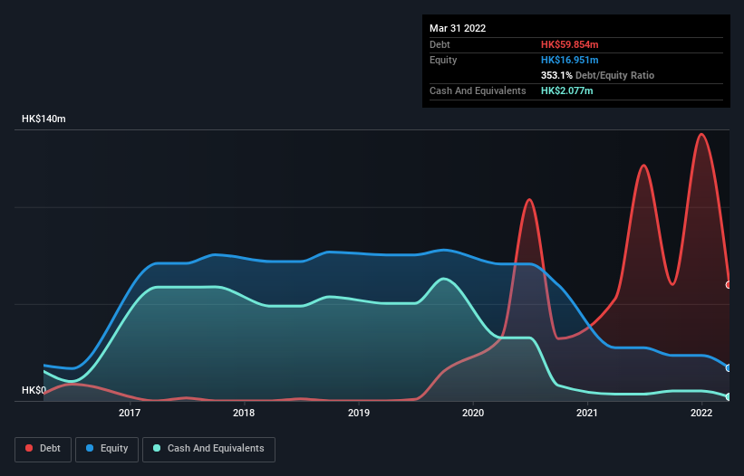Click the teal Cash legend dot
The image size is (744, 476).
(x=157, y=448)
